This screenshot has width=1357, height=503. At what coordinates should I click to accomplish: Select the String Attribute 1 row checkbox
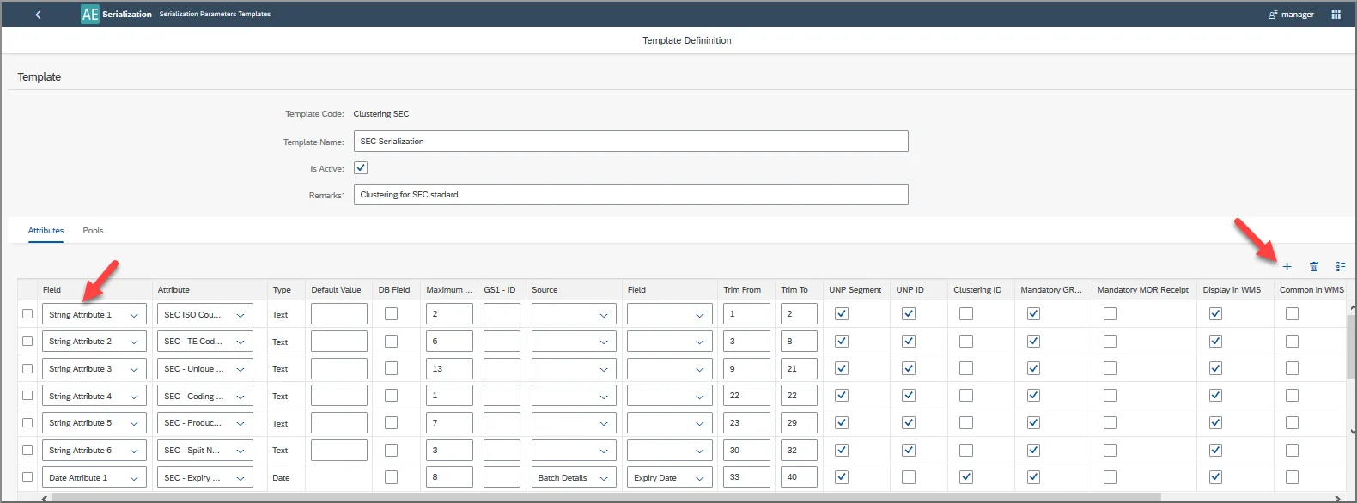[27, 314]
